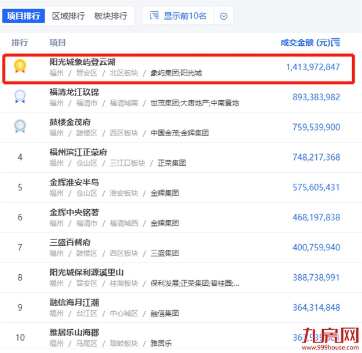Click amount 748,217,368
Image resolution: width=362 pixels, height=353 pixels.
[316, 157]
